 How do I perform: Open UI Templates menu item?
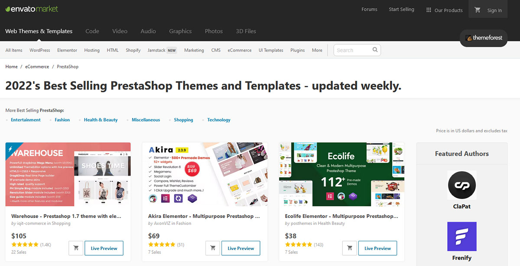(271, 50)
